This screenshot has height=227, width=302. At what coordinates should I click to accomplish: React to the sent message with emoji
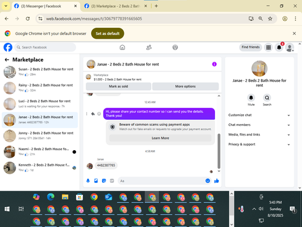99,114
